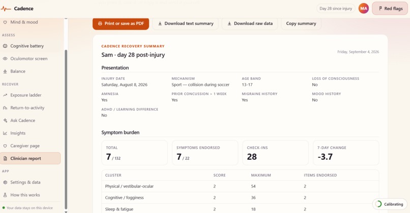Click injury date Saturday, August 8, 2026
Viewport: 410px width, 213px height.
pos(125,85)
